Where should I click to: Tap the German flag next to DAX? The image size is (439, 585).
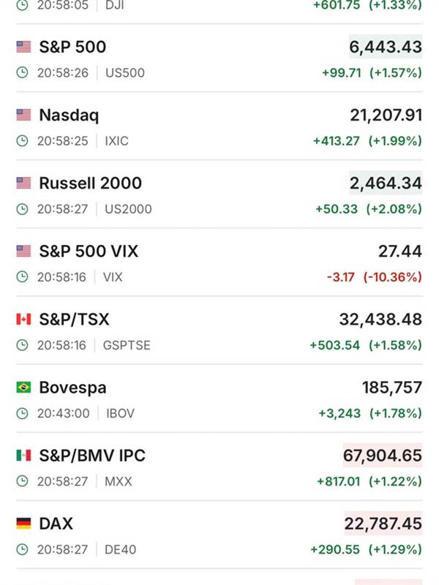point(23,523)
